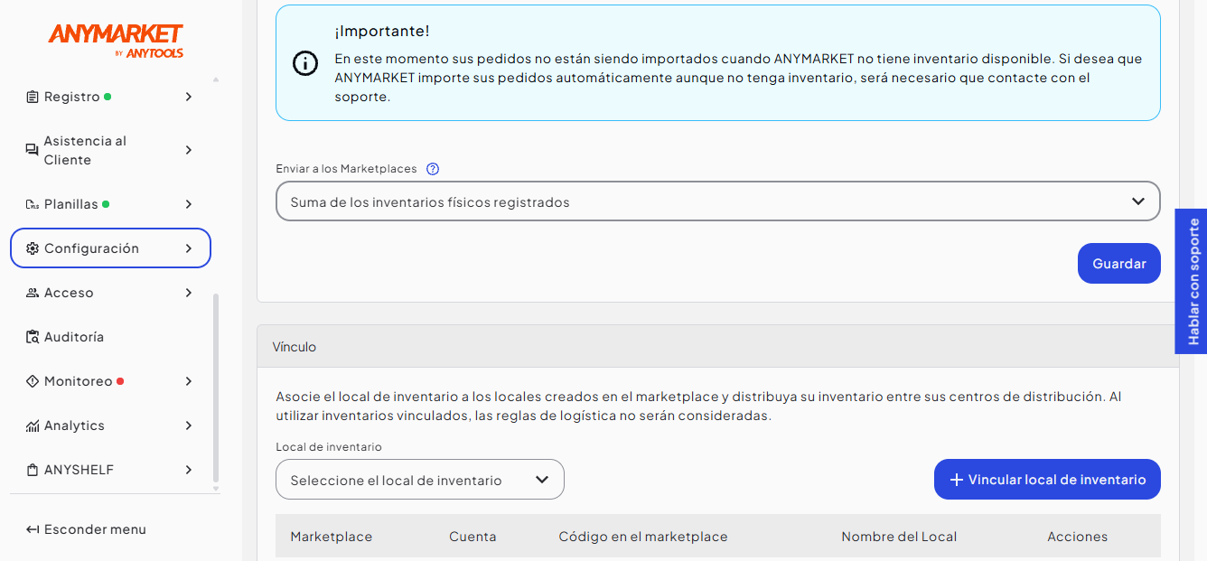
Task: Click the Analytics chart icon
Action: point(33,425)
